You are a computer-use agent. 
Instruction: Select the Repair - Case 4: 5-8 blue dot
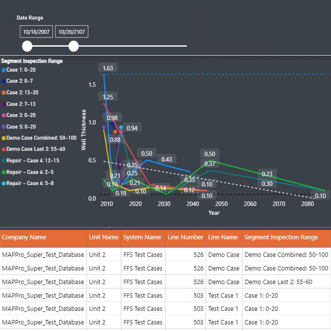pos(4,183)
